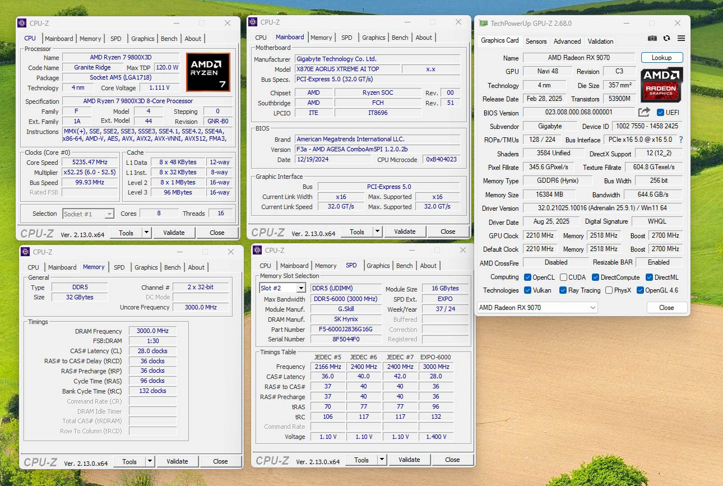This screenshot has height=486, width=723.
Task: Click the GPU-Z refresh icon
Action: 666,38
